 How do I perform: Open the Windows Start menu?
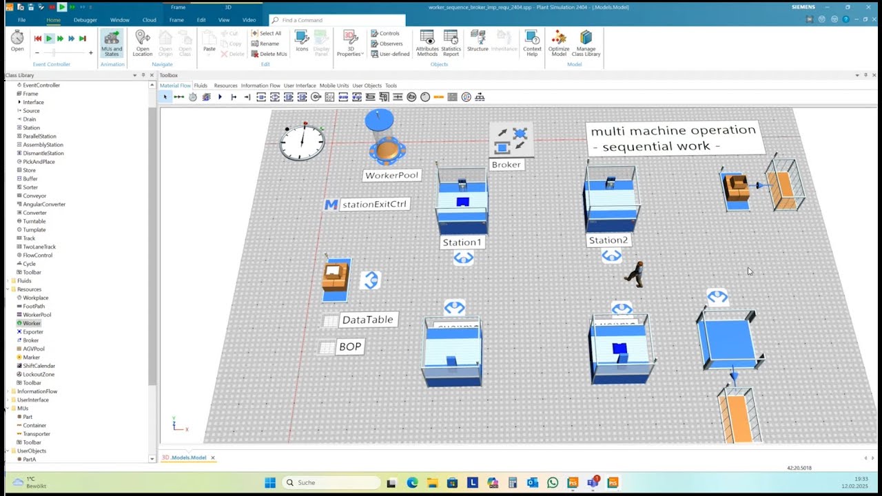click(x=270, y=482)
